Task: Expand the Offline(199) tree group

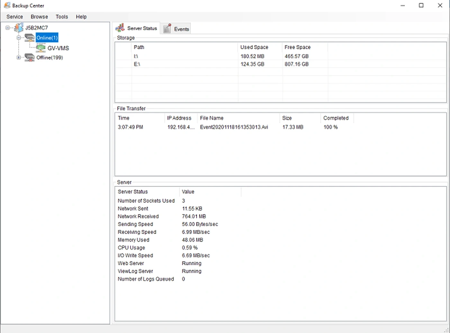Action: (x=19, y=58)
